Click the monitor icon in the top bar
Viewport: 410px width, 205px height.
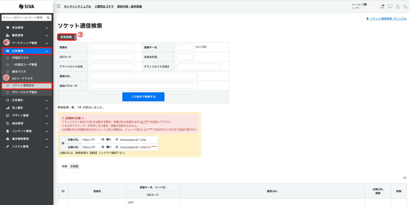391,6
